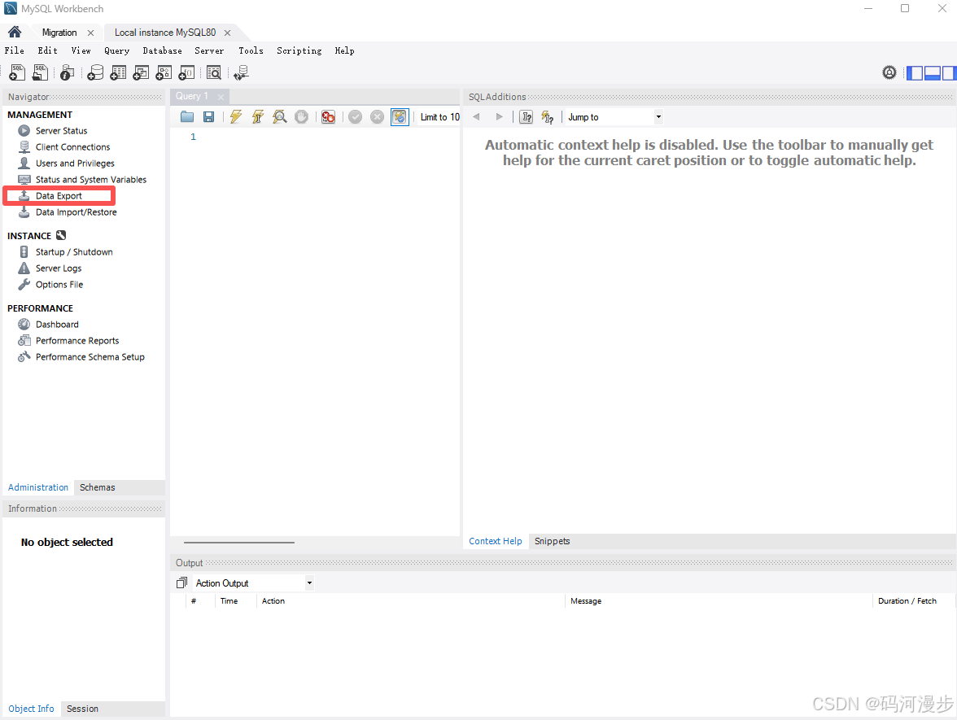Open Data Import/Restore
The width and height of the screenshot is (957, 720).
[76, 212]
